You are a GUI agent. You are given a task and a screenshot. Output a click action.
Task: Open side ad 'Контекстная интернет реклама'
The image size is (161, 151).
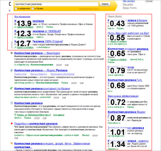(128, 49)
